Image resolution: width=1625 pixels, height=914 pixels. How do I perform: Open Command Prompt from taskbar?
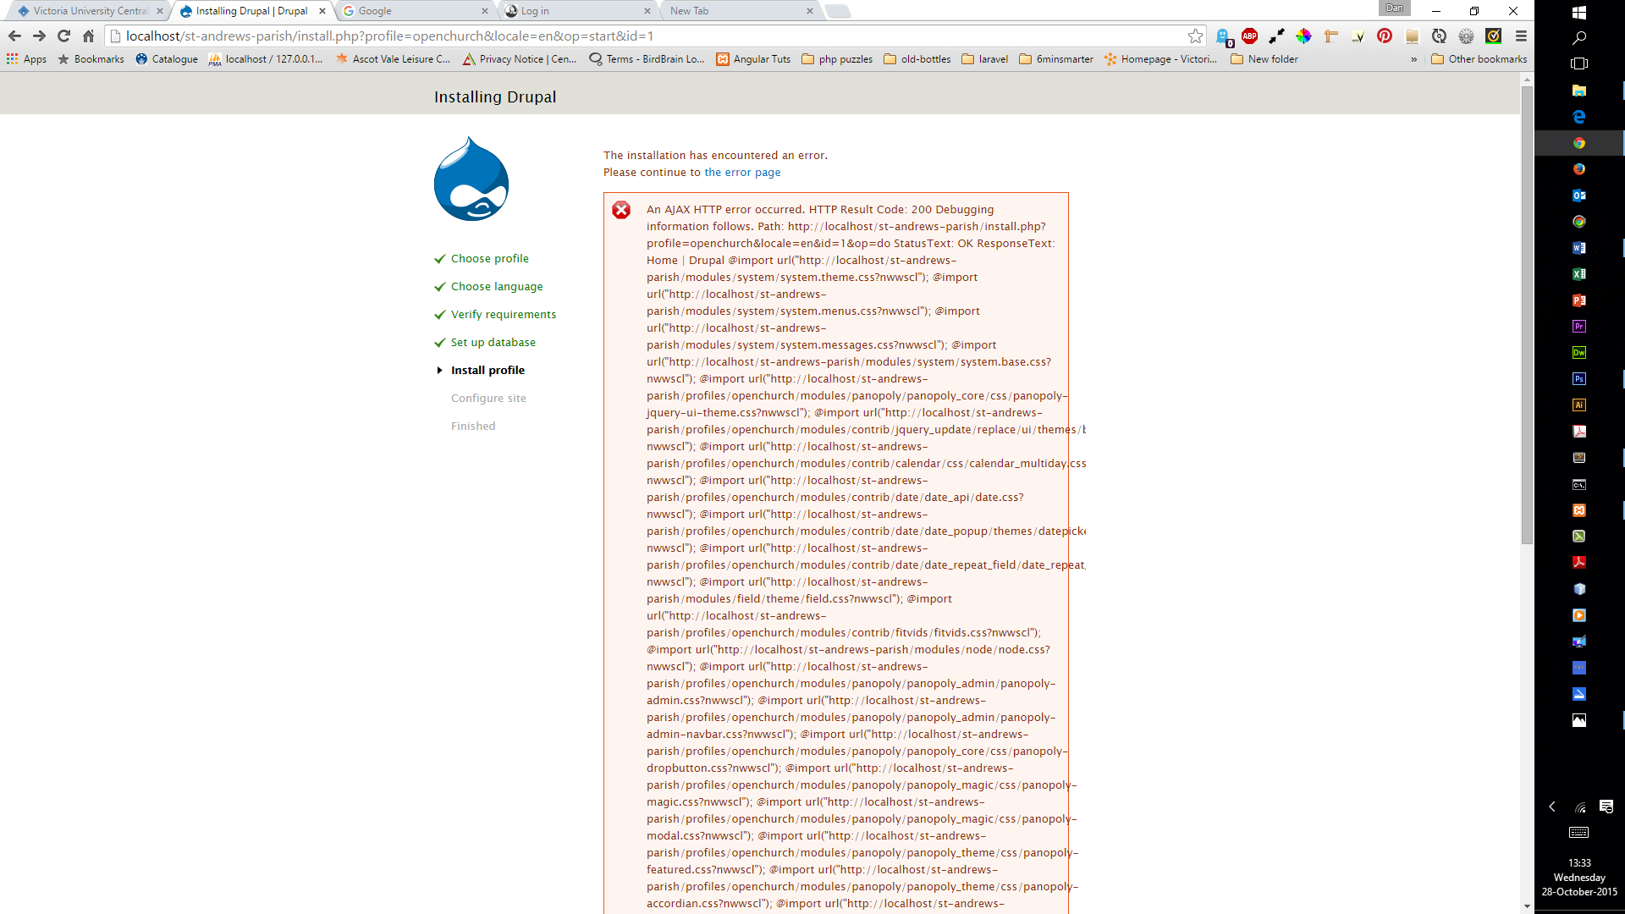[1579, 484]
